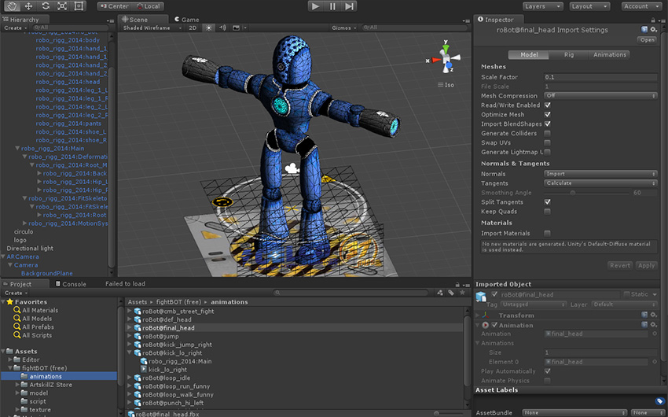The height and width of the screenshot is (417, 668).
Task: Expand roBot@cmb_street_fight asset
Action: pyautogui.click(x=130, y=311)
